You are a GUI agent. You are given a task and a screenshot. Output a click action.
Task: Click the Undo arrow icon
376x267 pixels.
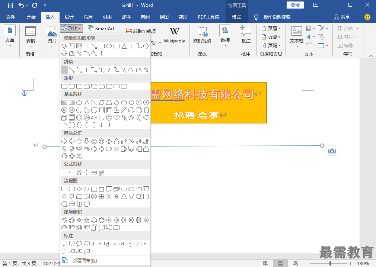21,5
